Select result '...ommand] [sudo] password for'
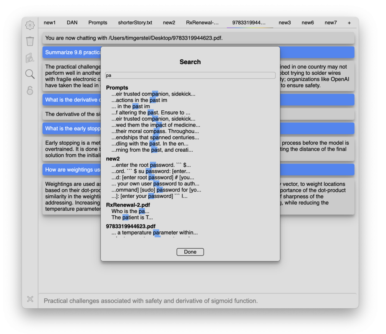The width and height of the screenshot is (386, 334). [x=156, y=190]
